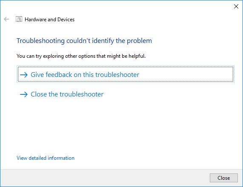The width and height of the screenshot is (243, 187).
Task: Select Give feedback on this troubleshooter
Action: (x=126, y=74)
